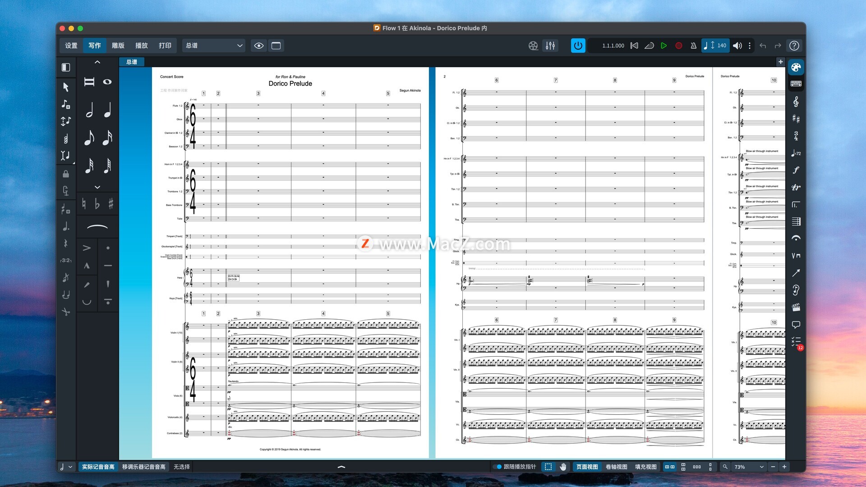Open the comments panel
The height and width of the screenshot is (487, 866).
796,325
